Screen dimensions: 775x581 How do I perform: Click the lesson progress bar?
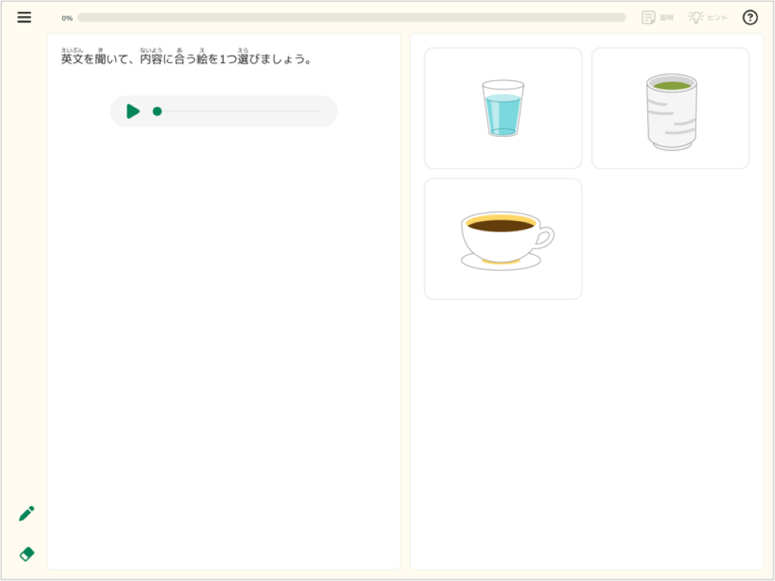pos(351,17)
